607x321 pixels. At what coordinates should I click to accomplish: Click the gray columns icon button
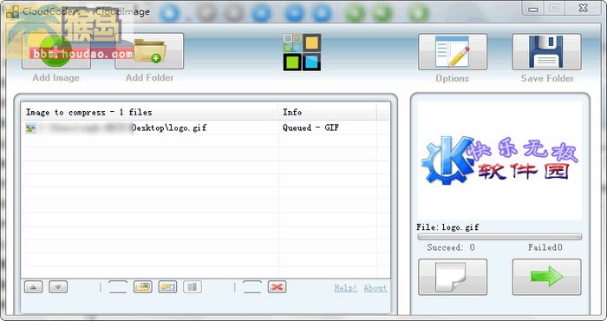coord(193,287)
